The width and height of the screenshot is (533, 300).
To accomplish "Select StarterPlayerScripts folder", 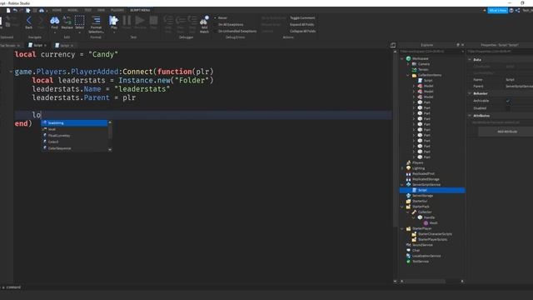I will pyautogui.click(x=432, y=239).
